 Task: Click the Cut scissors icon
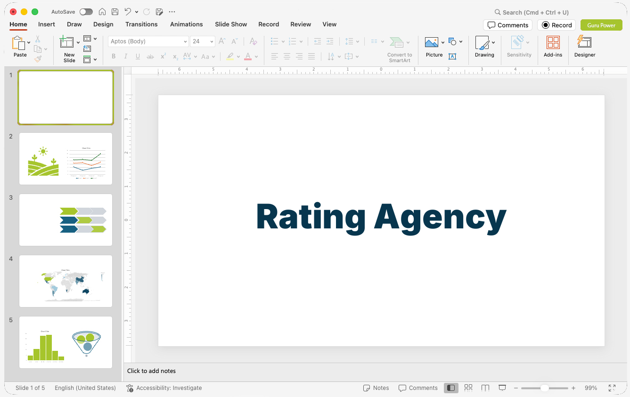(x=38, y=40)
